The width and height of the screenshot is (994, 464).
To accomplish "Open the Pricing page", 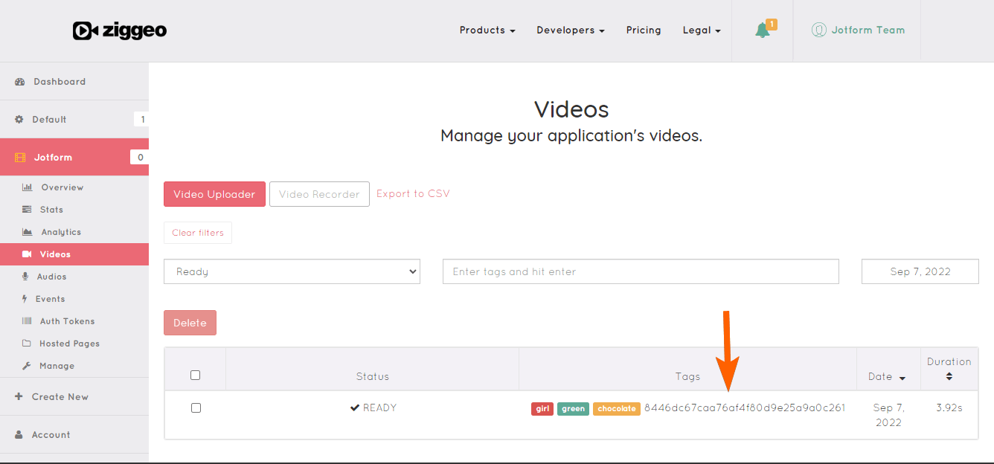I will [644, 30].
